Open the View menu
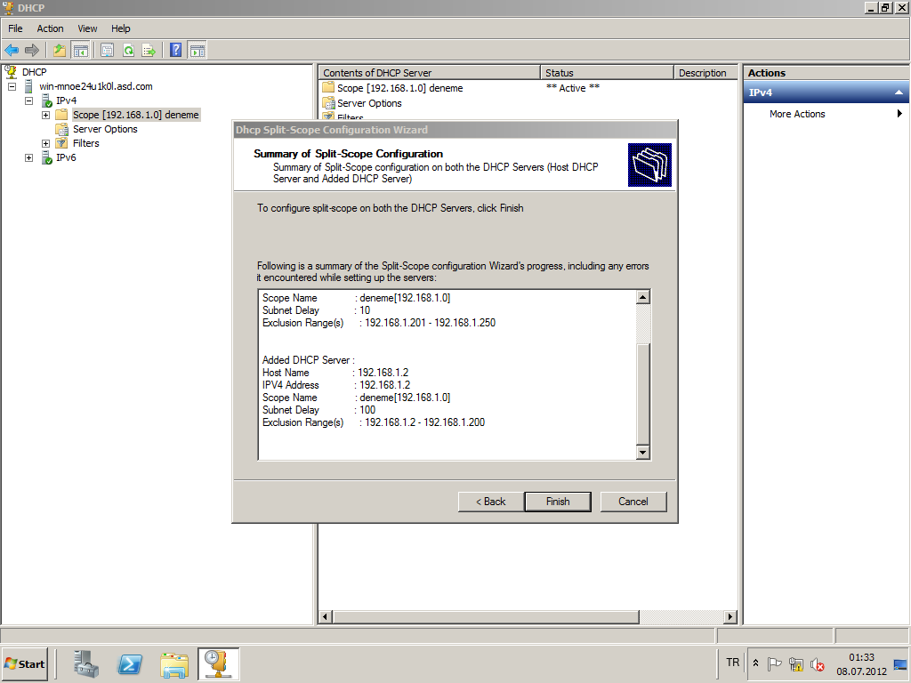This screenshot has width=911, height=683. [x=87, y=28]
